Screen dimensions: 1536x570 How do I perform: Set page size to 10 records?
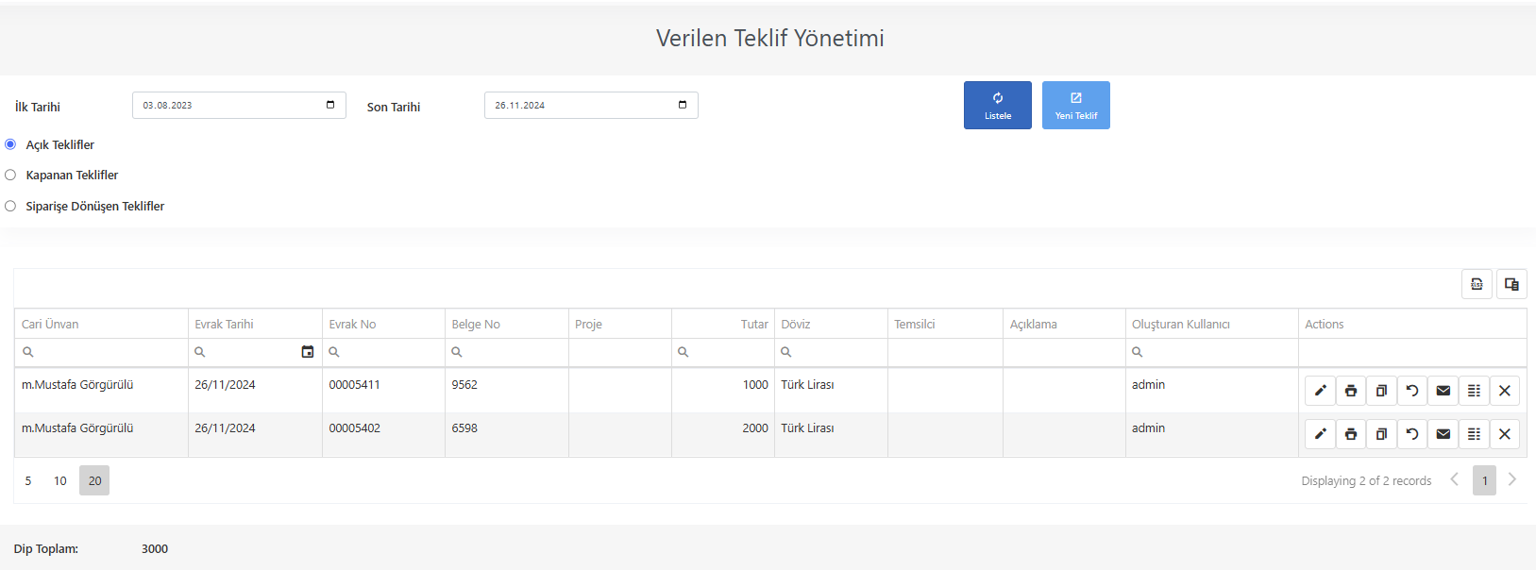(x=60, y=481)
